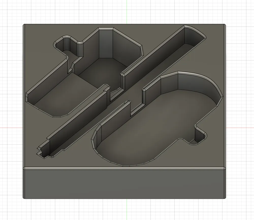Select the filleted front top edge of block
Screen dimensions: 254x220
coord(124,168)
